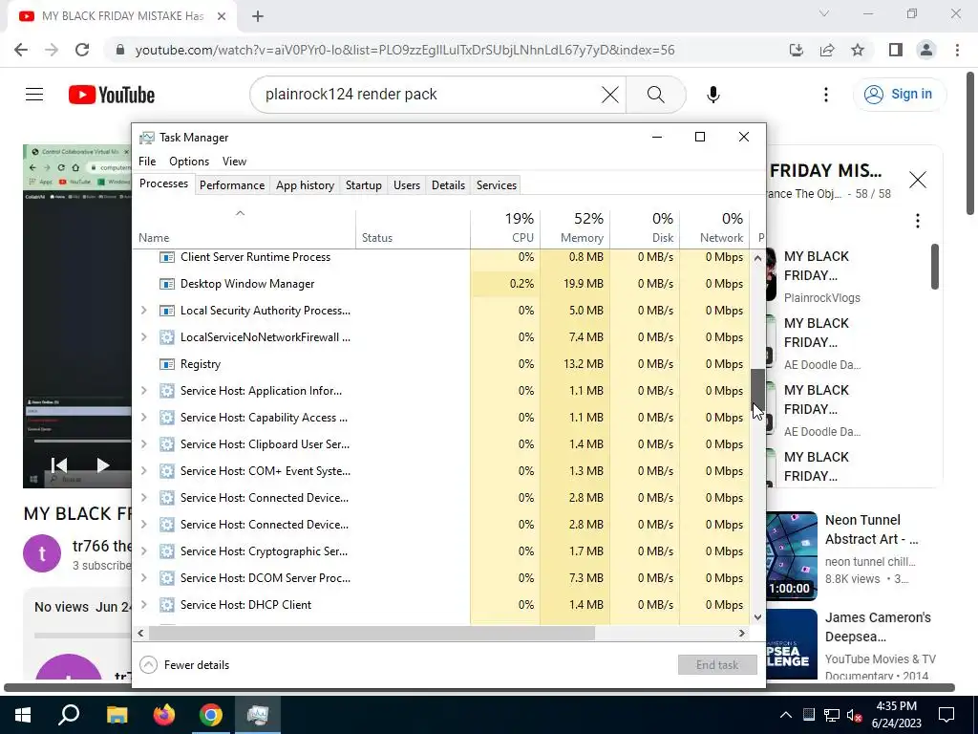Expand Service Host: Clipboard User Service
The width and height of the screenshot is (978, 734).
143,444
